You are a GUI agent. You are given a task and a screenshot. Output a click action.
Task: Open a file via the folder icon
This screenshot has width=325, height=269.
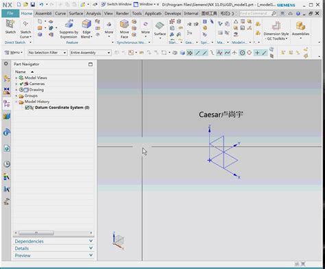click(x=26, y=4)
